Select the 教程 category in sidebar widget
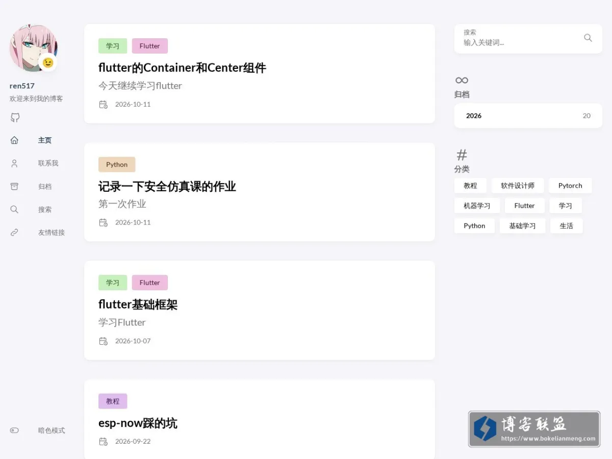 [470, 186]
